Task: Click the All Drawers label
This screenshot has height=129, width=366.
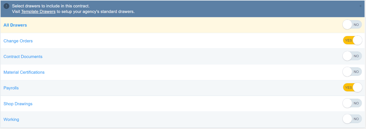Action: (x=15, y=25)
